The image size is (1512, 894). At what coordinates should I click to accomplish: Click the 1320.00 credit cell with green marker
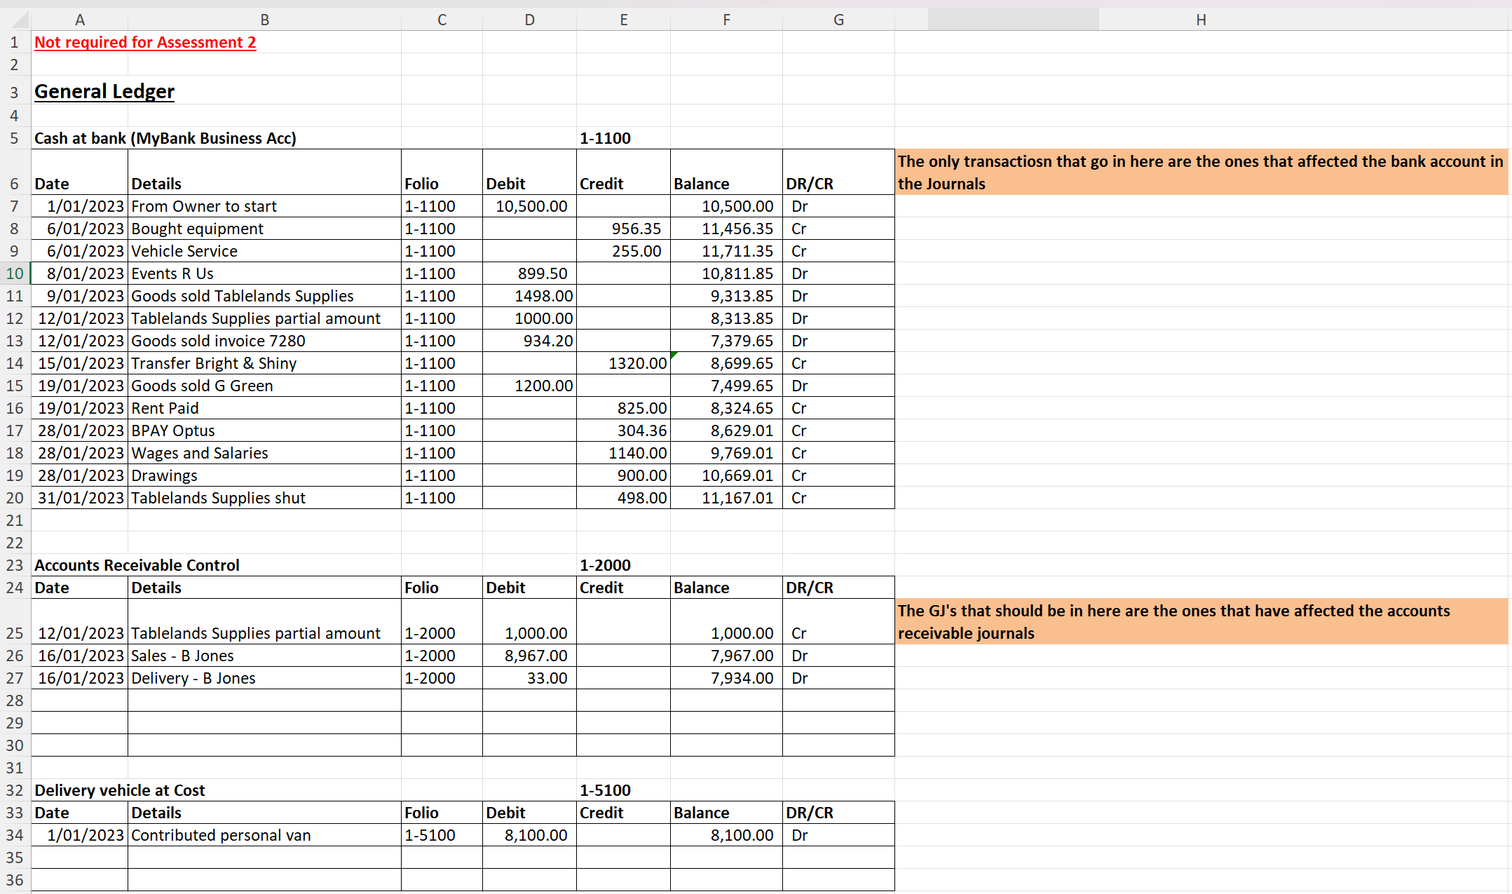point(623,363)
